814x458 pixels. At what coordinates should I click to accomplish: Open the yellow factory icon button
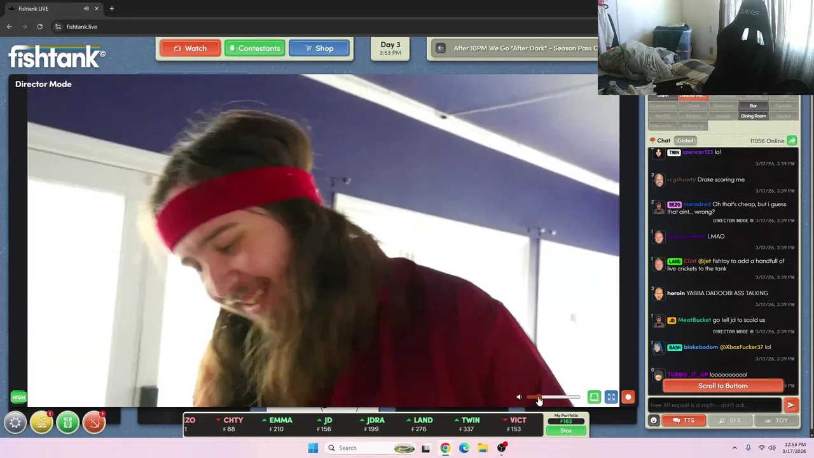pyautogui.click(x=41, y=422)
